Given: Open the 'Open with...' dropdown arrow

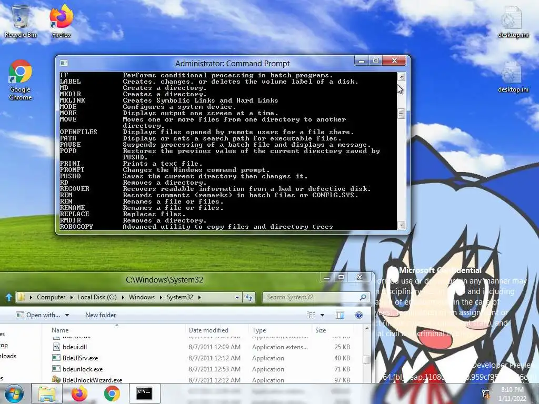Looking at the screenshot, I should [x=67, y=315].
